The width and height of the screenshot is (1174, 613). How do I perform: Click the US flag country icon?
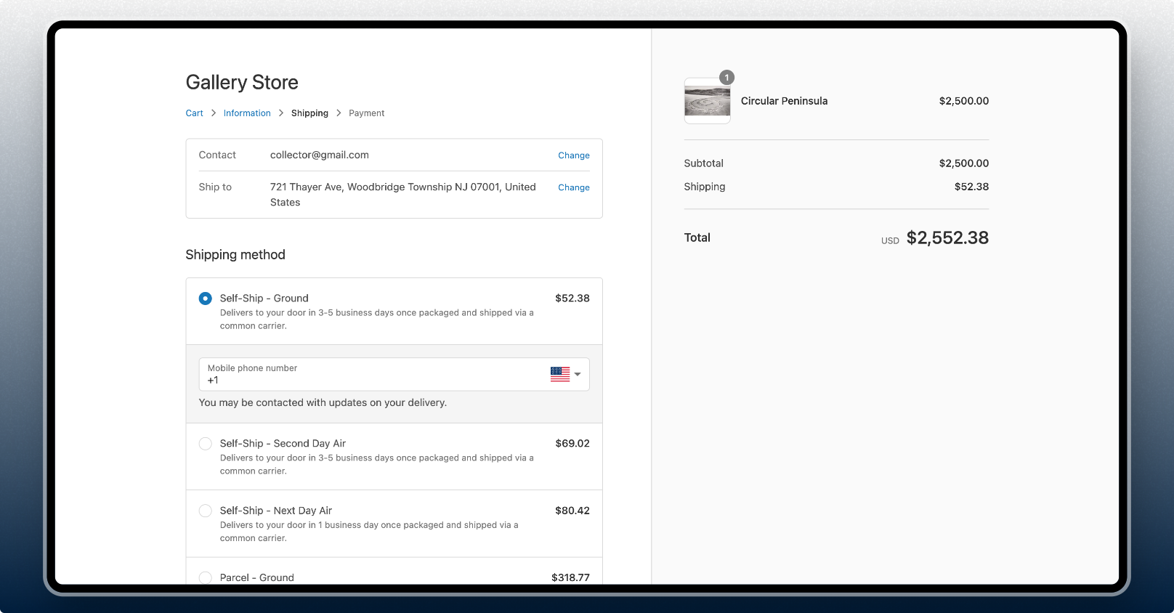[x=559, y=374]
